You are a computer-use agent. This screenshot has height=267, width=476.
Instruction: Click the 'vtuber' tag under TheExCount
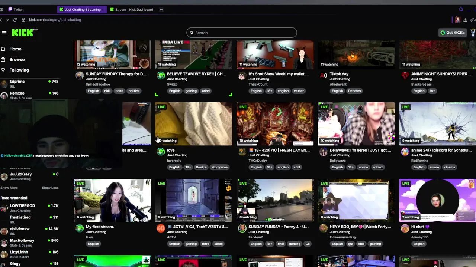click(x=299, y=91)
